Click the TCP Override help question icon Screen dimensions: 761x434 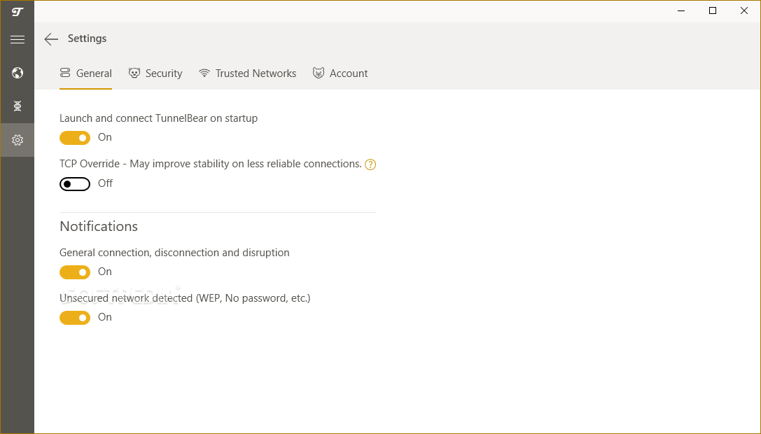370,164
